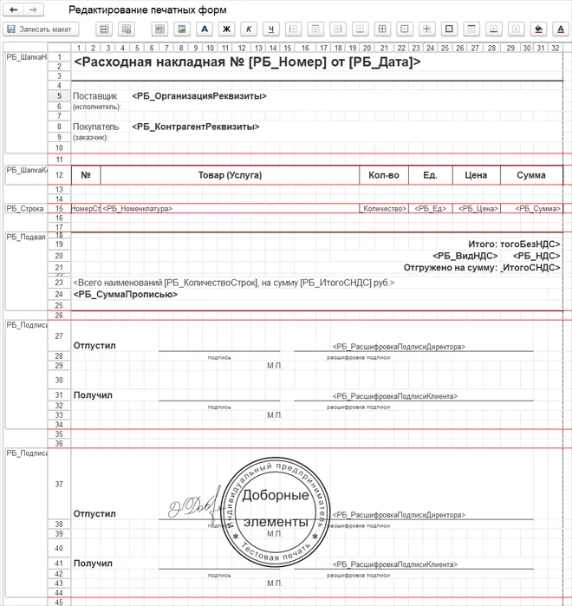Select header cell Цена
Screen dimensions: 572x606
[x=476, y=175]
